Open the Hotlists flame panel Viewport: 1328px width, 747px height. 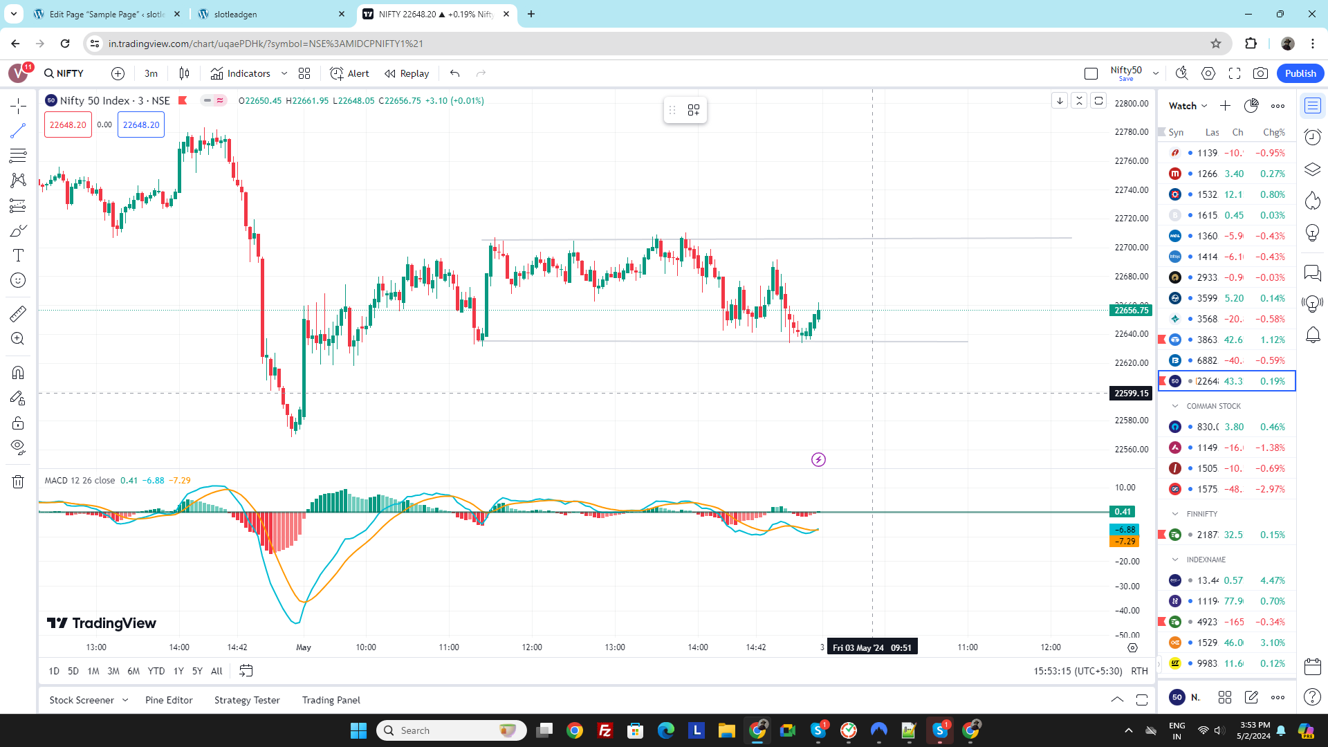coord(1312,201)
